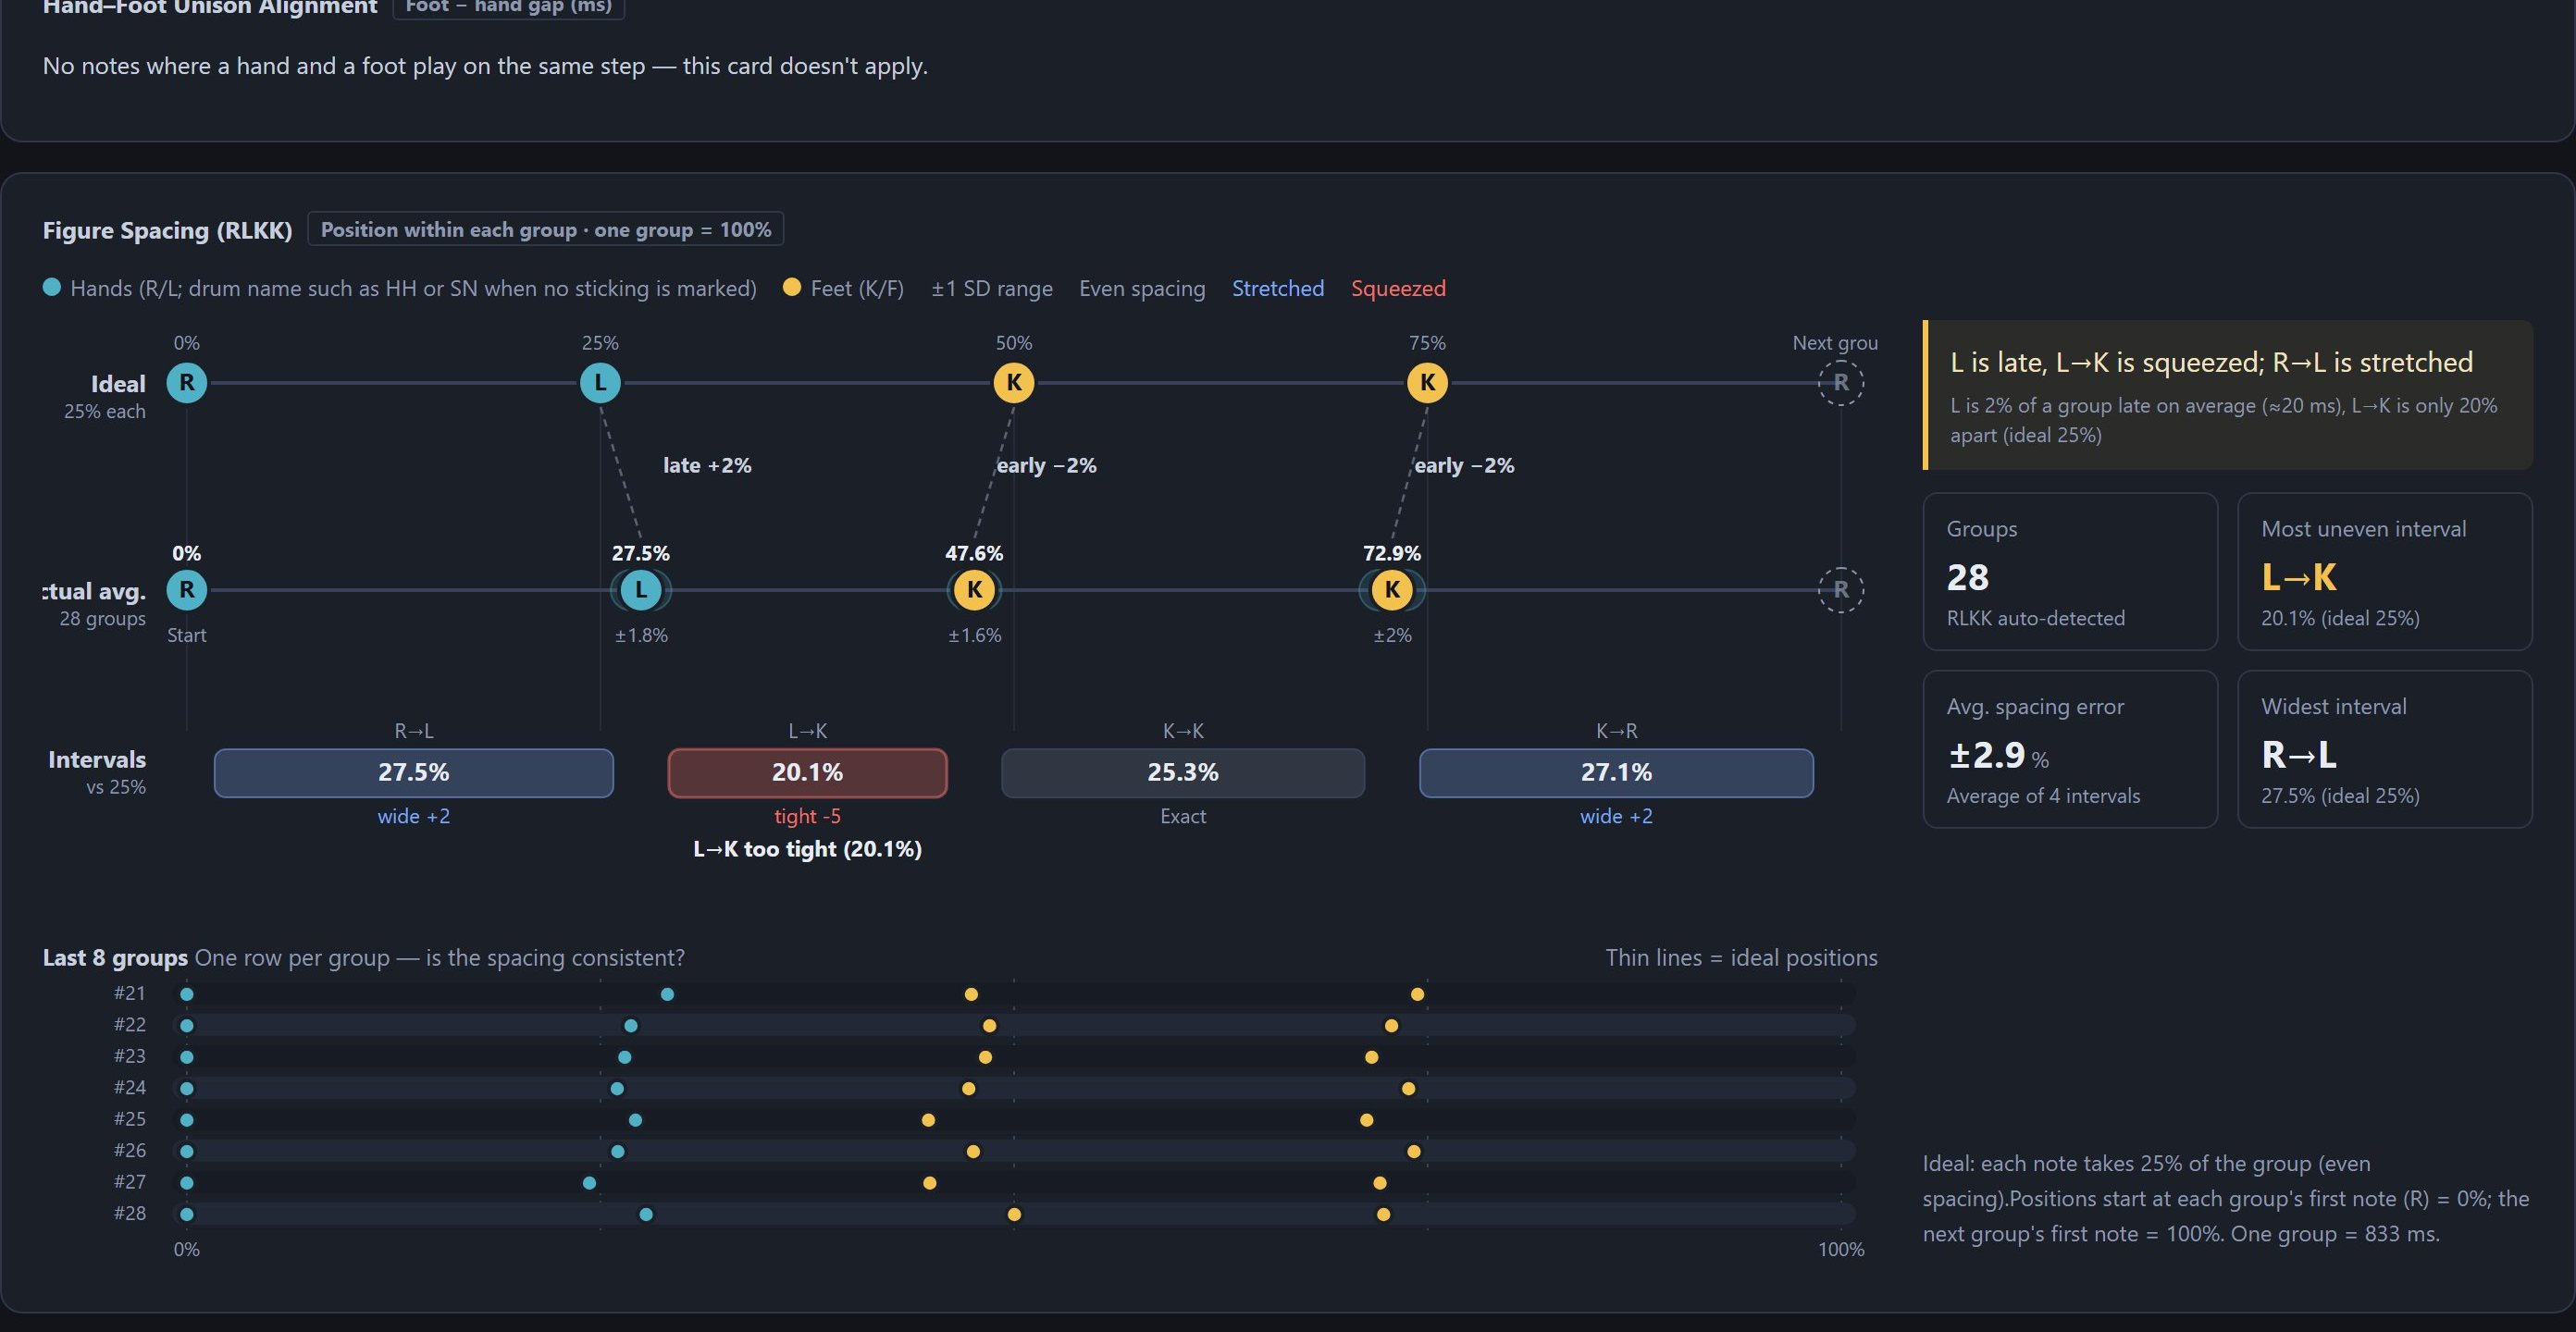Click the '±1.8%' deviation label under L
Image resolution: width=2576 pixels, height=1332 pixels.
(x=641, y=635)
